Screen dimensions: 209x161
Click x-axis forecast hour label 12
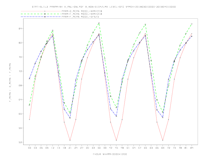point(53,148)
